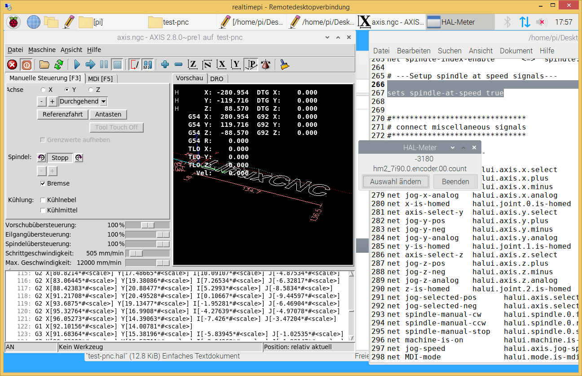Select the X axis radio button
Screen dimensions: 582x376
pos(44,90)
